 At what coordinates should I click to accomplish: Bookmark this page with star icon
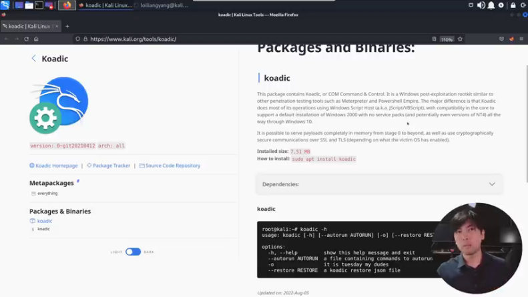click(x=460, y=39)
